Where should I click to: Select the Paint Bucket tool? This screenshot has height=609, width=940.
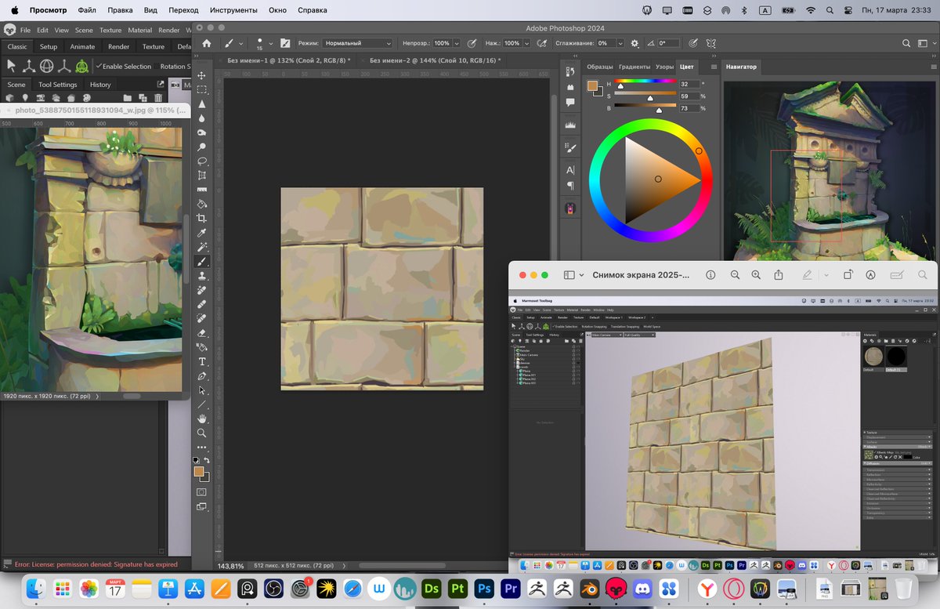[202, 204]
